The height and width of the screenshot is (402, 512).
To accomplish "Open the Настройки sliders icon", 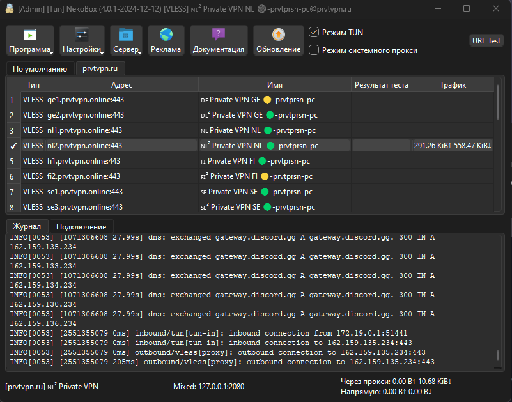I will pos(82,35).
